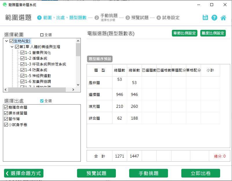
Task: Click the green app logo in title bar
Action: [5, 5]
